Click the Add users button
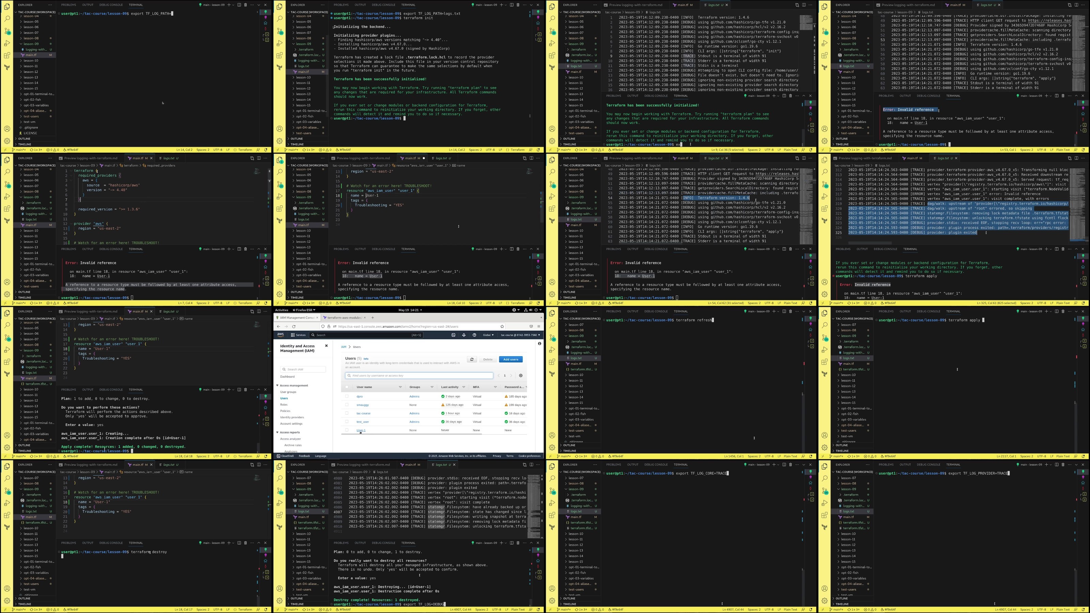This screenshot has width=1090, height=613. [x=511, y=359]
